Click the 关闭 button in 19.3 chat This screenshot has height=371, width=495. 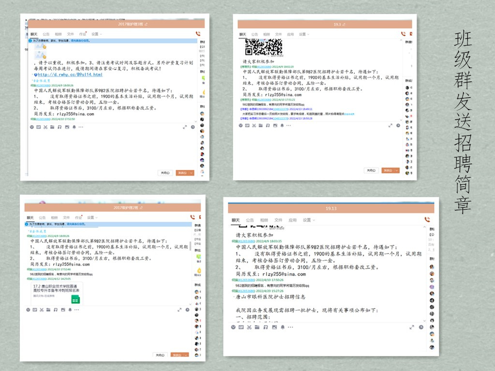[370, 171]
